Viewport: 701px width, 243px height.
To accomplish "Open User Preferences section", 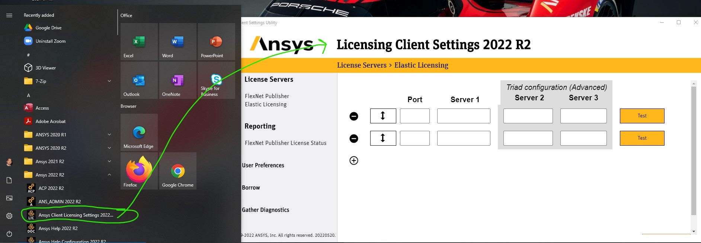I will point(263,165).
